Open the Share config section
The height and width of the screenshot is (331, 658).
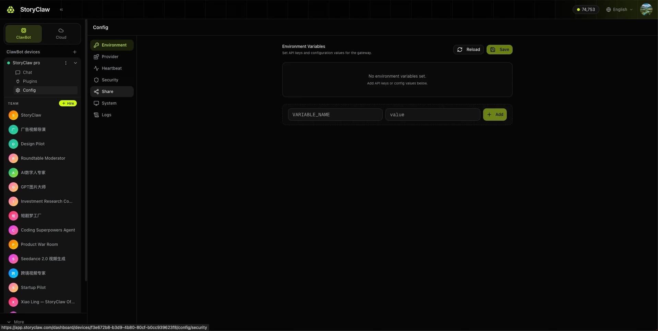pyautogui.click(x=112, y=92)
